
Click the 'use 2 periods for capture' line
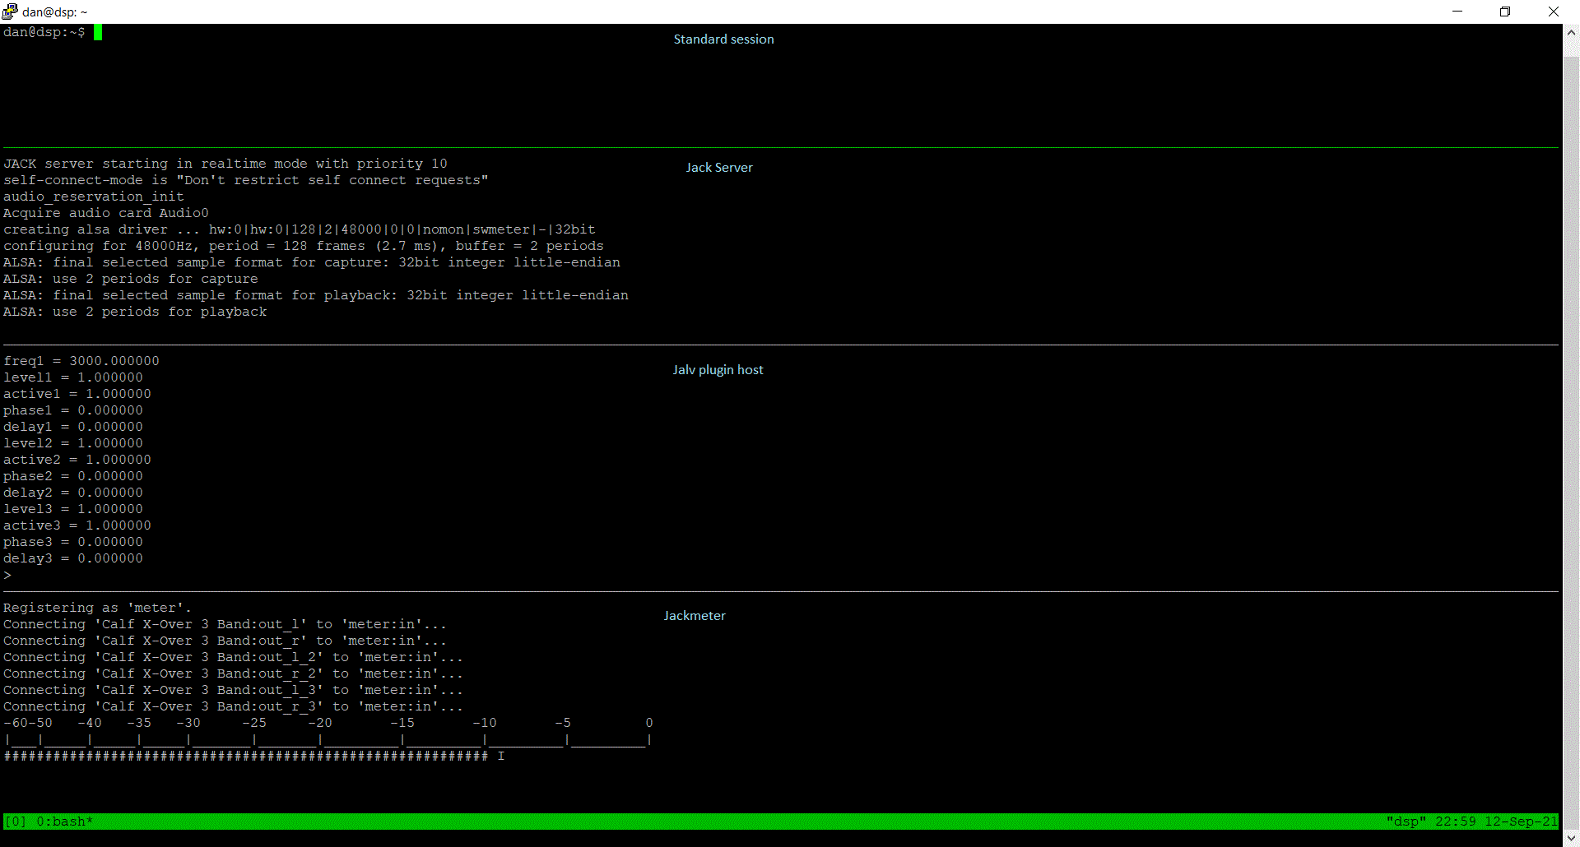pyautogui.click(x=131, y=279)
